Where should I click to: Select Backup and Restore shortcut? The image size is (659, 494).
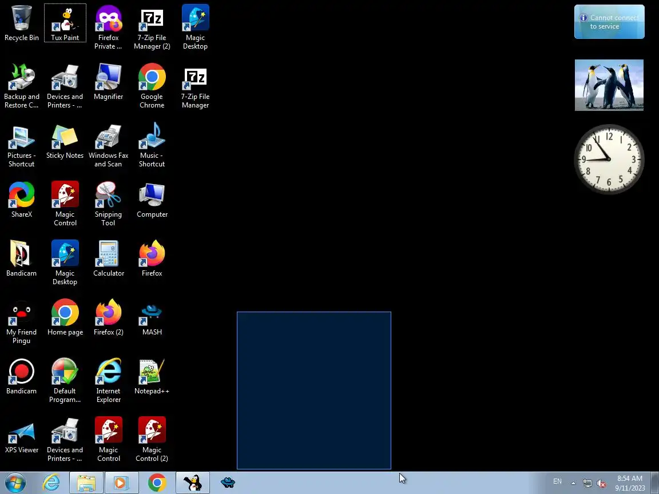pos(21,86)
